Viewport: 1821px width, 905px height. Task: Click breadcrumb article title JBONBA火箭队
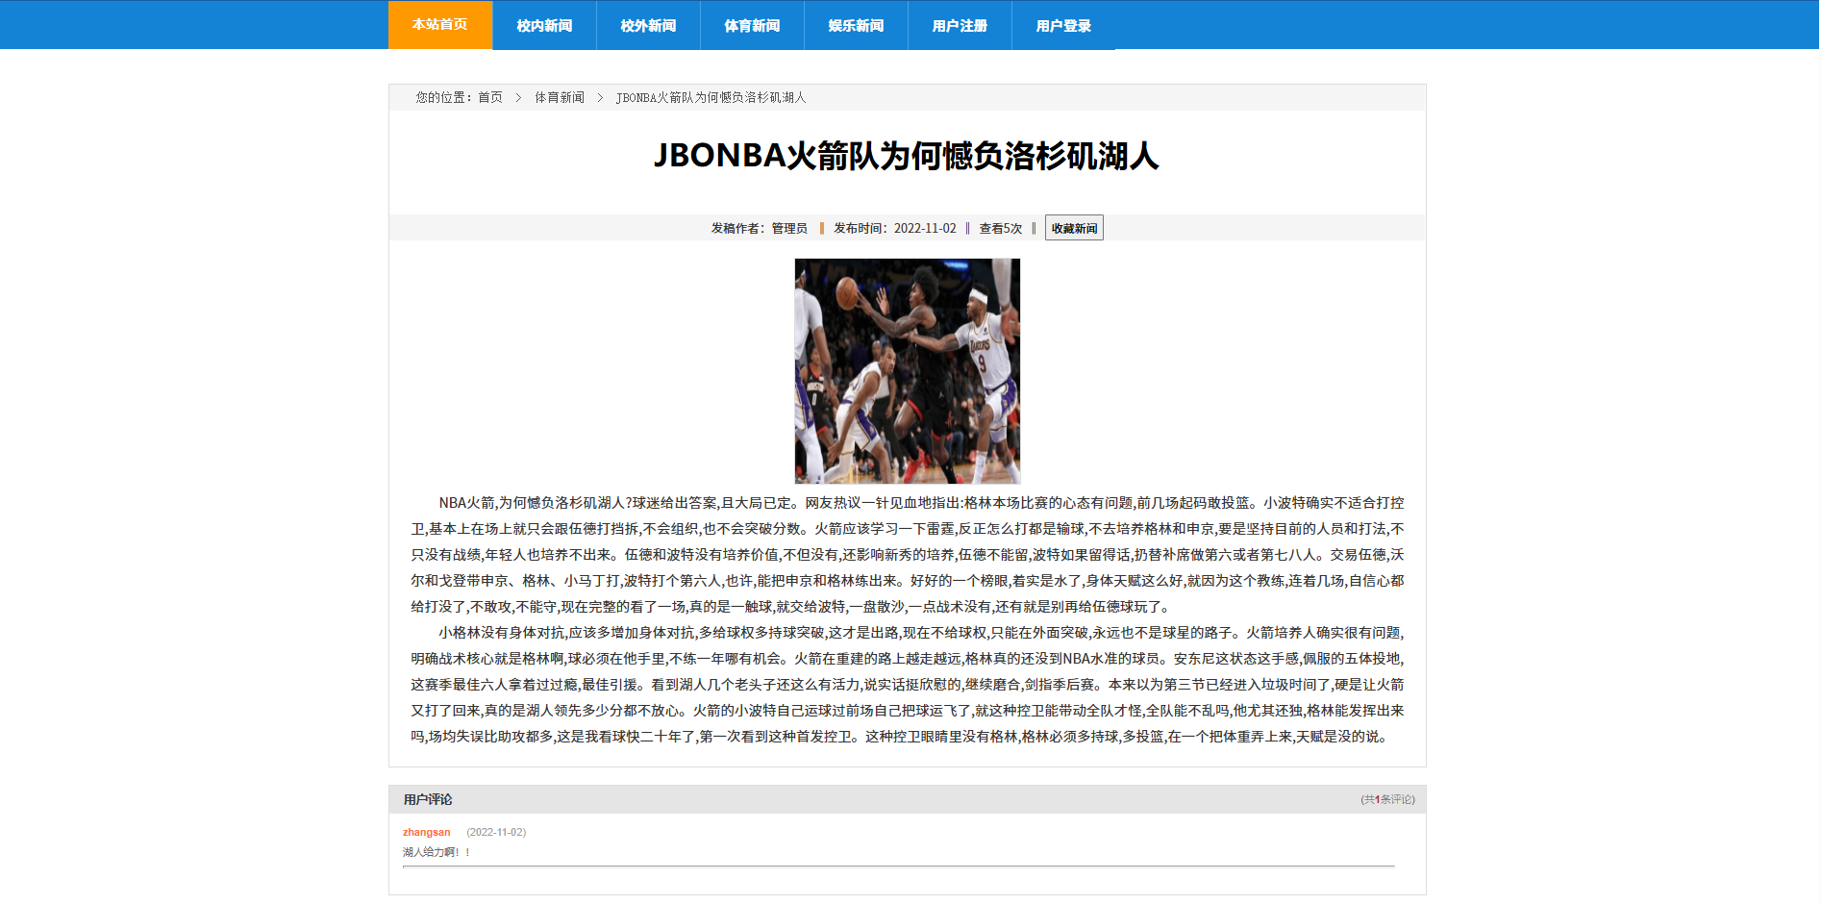[711, 97]
